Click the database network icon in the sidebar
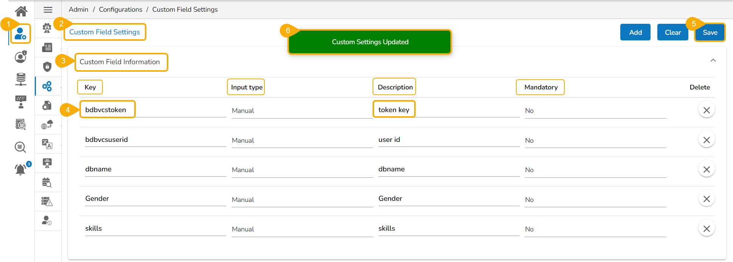 click(21, 79)
